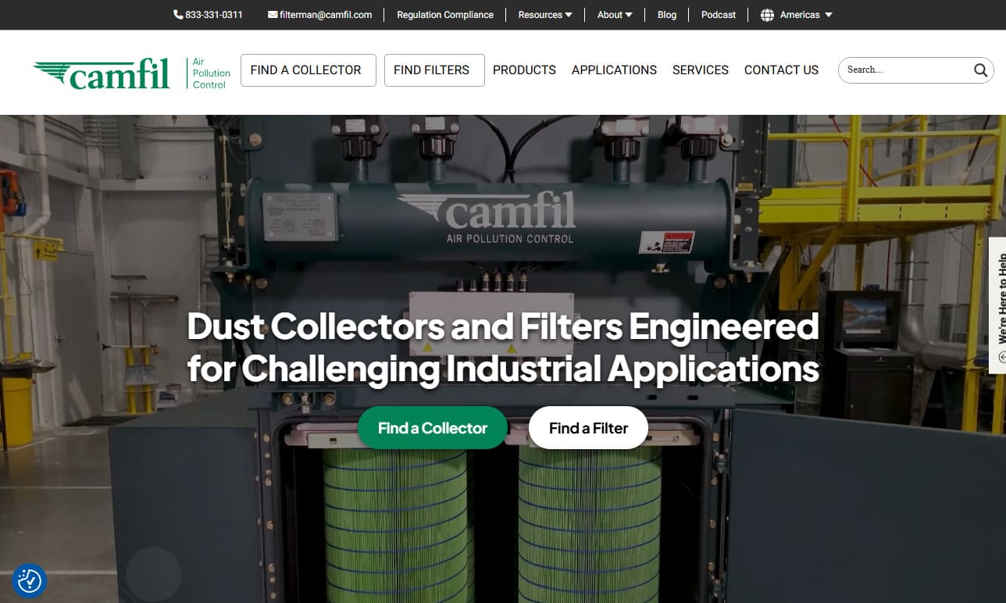Click the white Find a Filter button
1006x603 pixels.
coord(588,428)
